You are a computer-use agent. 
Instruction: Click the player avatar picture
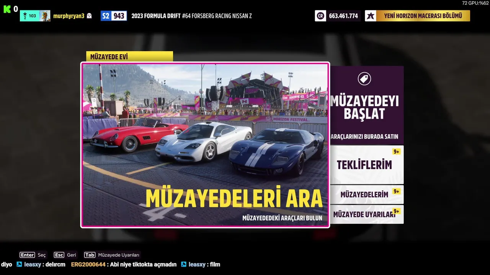[45, 16]
